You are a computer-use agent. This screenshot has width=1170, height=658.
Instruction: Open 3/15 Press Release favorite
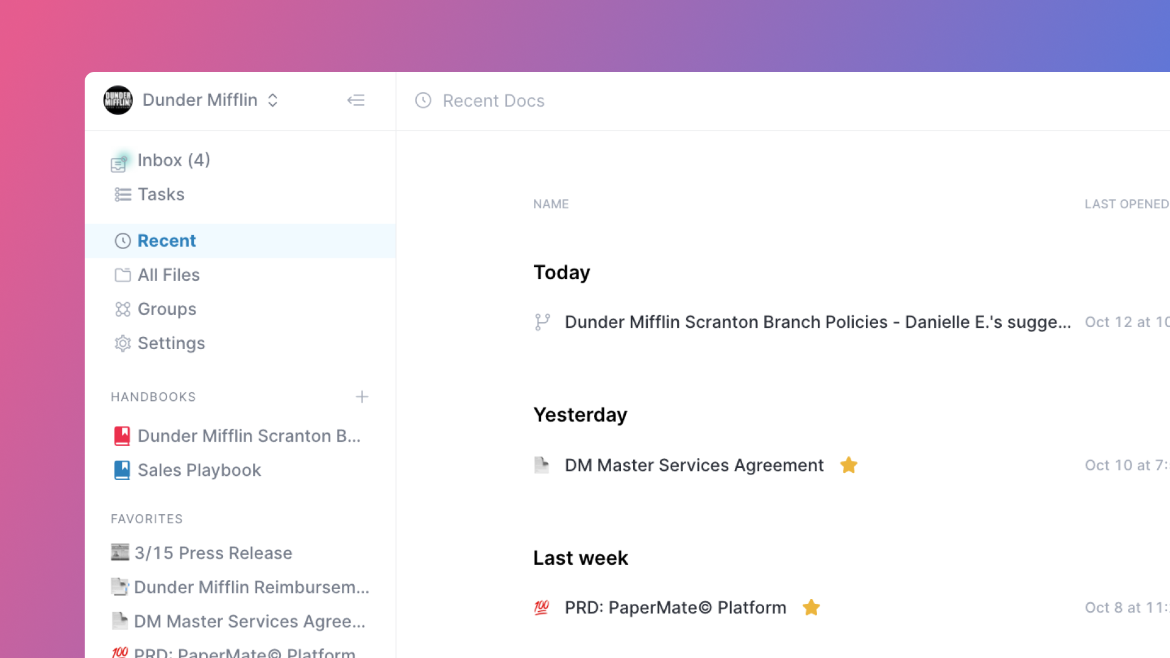point(213,553)
